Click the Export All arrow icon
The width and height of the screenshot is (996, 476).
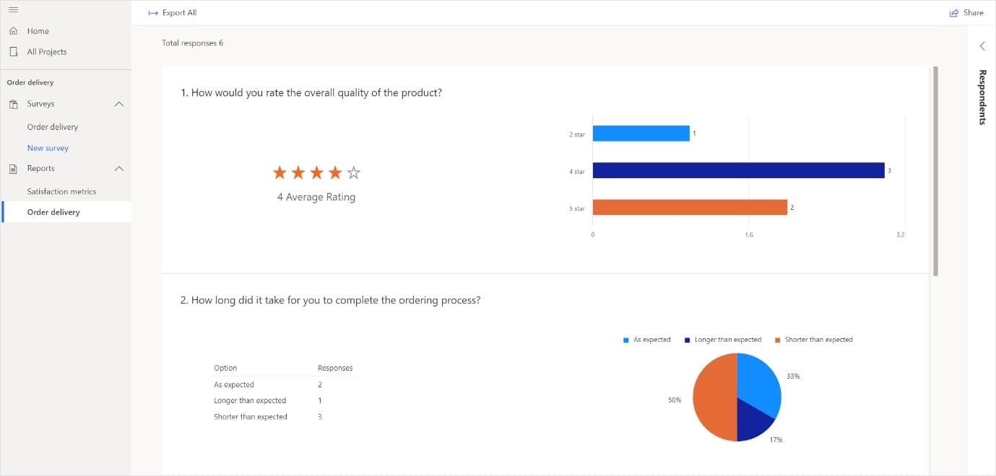[x=152, y=13]
